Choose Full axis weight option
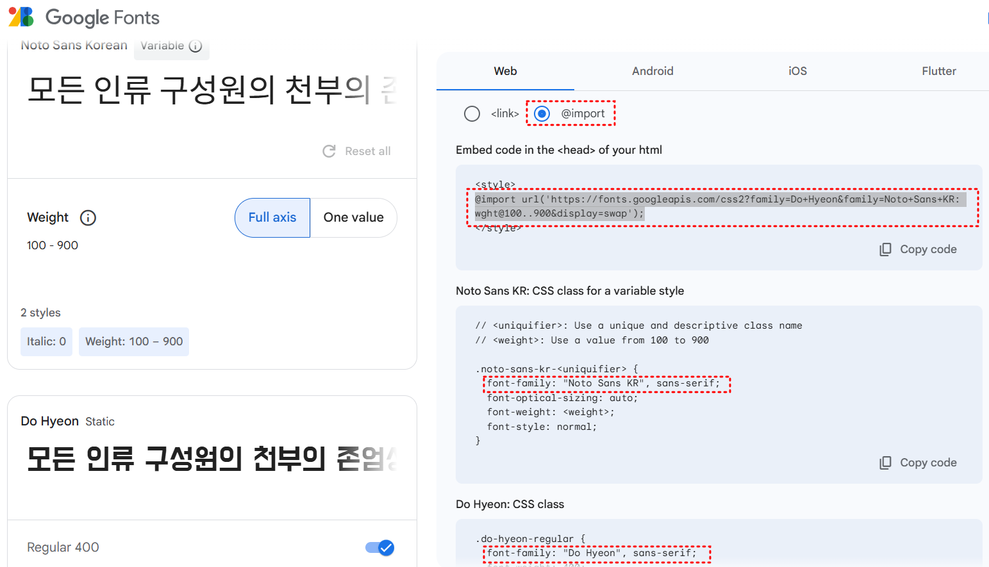 [x=272, y=218]
